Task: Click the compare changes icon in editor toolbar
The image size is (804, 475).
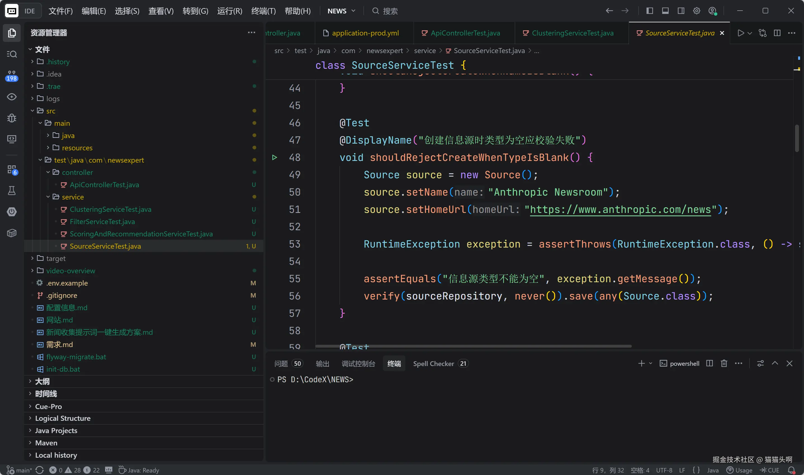Action: click(763, 33)
